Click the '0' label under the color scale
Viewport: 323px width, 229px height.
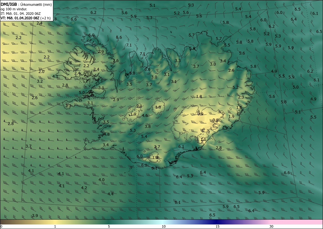[1, 226]
